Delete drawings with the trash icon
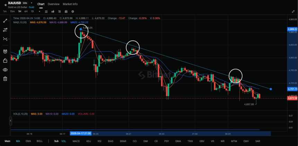The height and width of the screenshot is (146, 298). (x=5, y=79)
